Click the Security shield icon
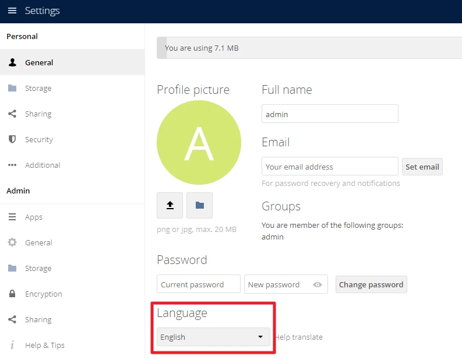 tap(12, 140)
